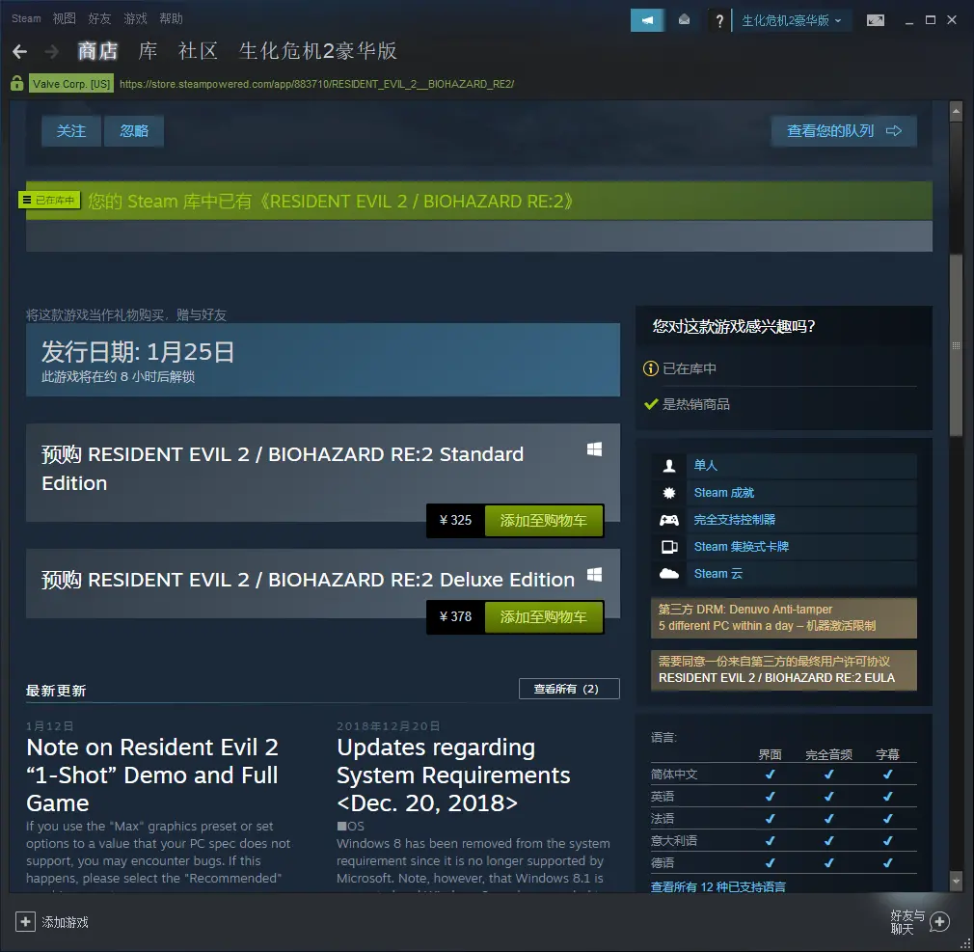
Task: Open the Steam 集换式卡牌 link
Action: [x=741, y=547]
